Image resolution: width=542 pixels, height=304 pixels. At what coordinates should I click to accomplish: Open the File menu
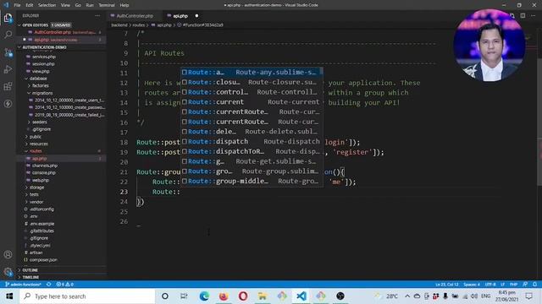17,5
